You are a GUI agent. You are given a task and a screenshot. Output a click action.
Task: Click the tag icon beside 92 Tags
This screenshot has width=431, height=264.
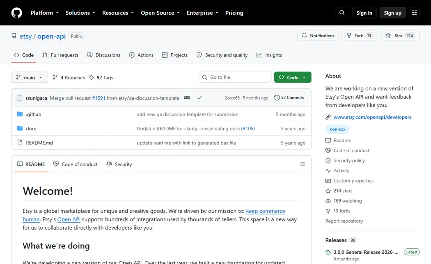[91, 77]
